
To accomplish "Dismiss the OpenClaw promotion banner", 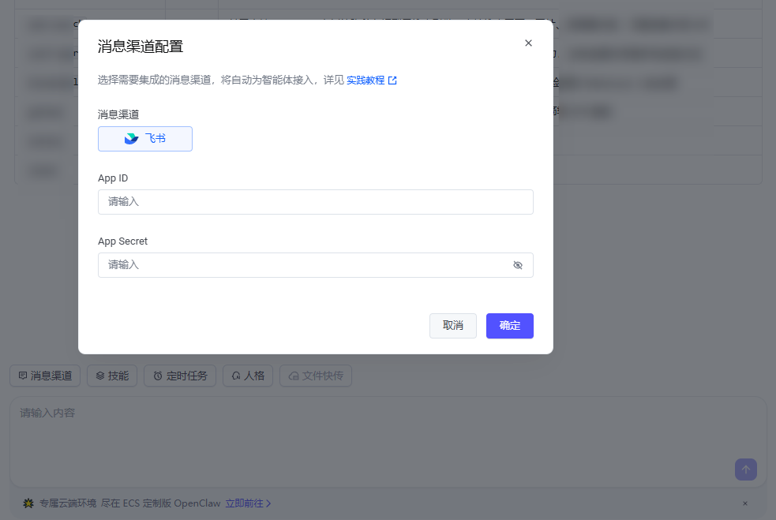I will 745,503.
